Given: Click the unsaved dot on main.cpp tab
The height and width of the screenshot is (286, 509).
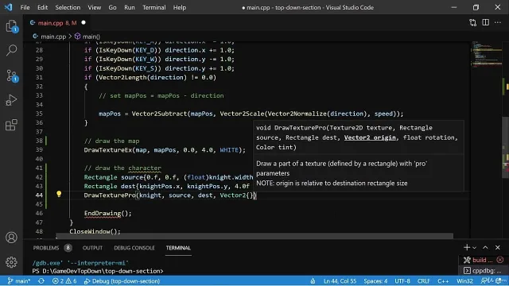Looking at the screenshot, I should pos(84,23).
